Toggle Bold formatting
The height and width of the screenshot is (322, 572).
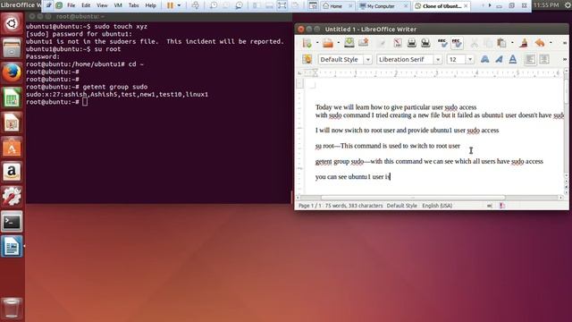[x=484, y=59]
